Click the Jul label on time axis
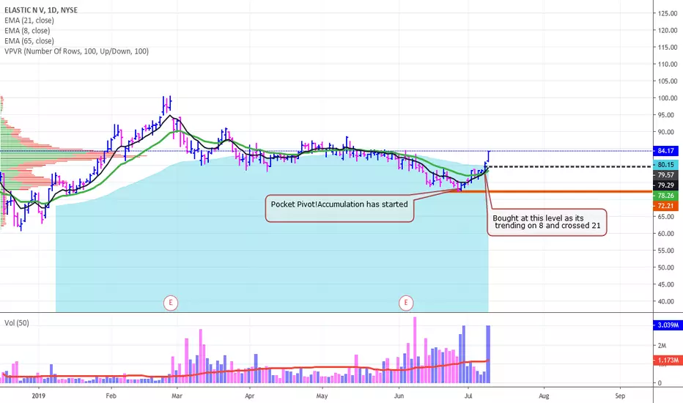The height and width of the screenshot is (403, 683). click(x=468, y=396)
